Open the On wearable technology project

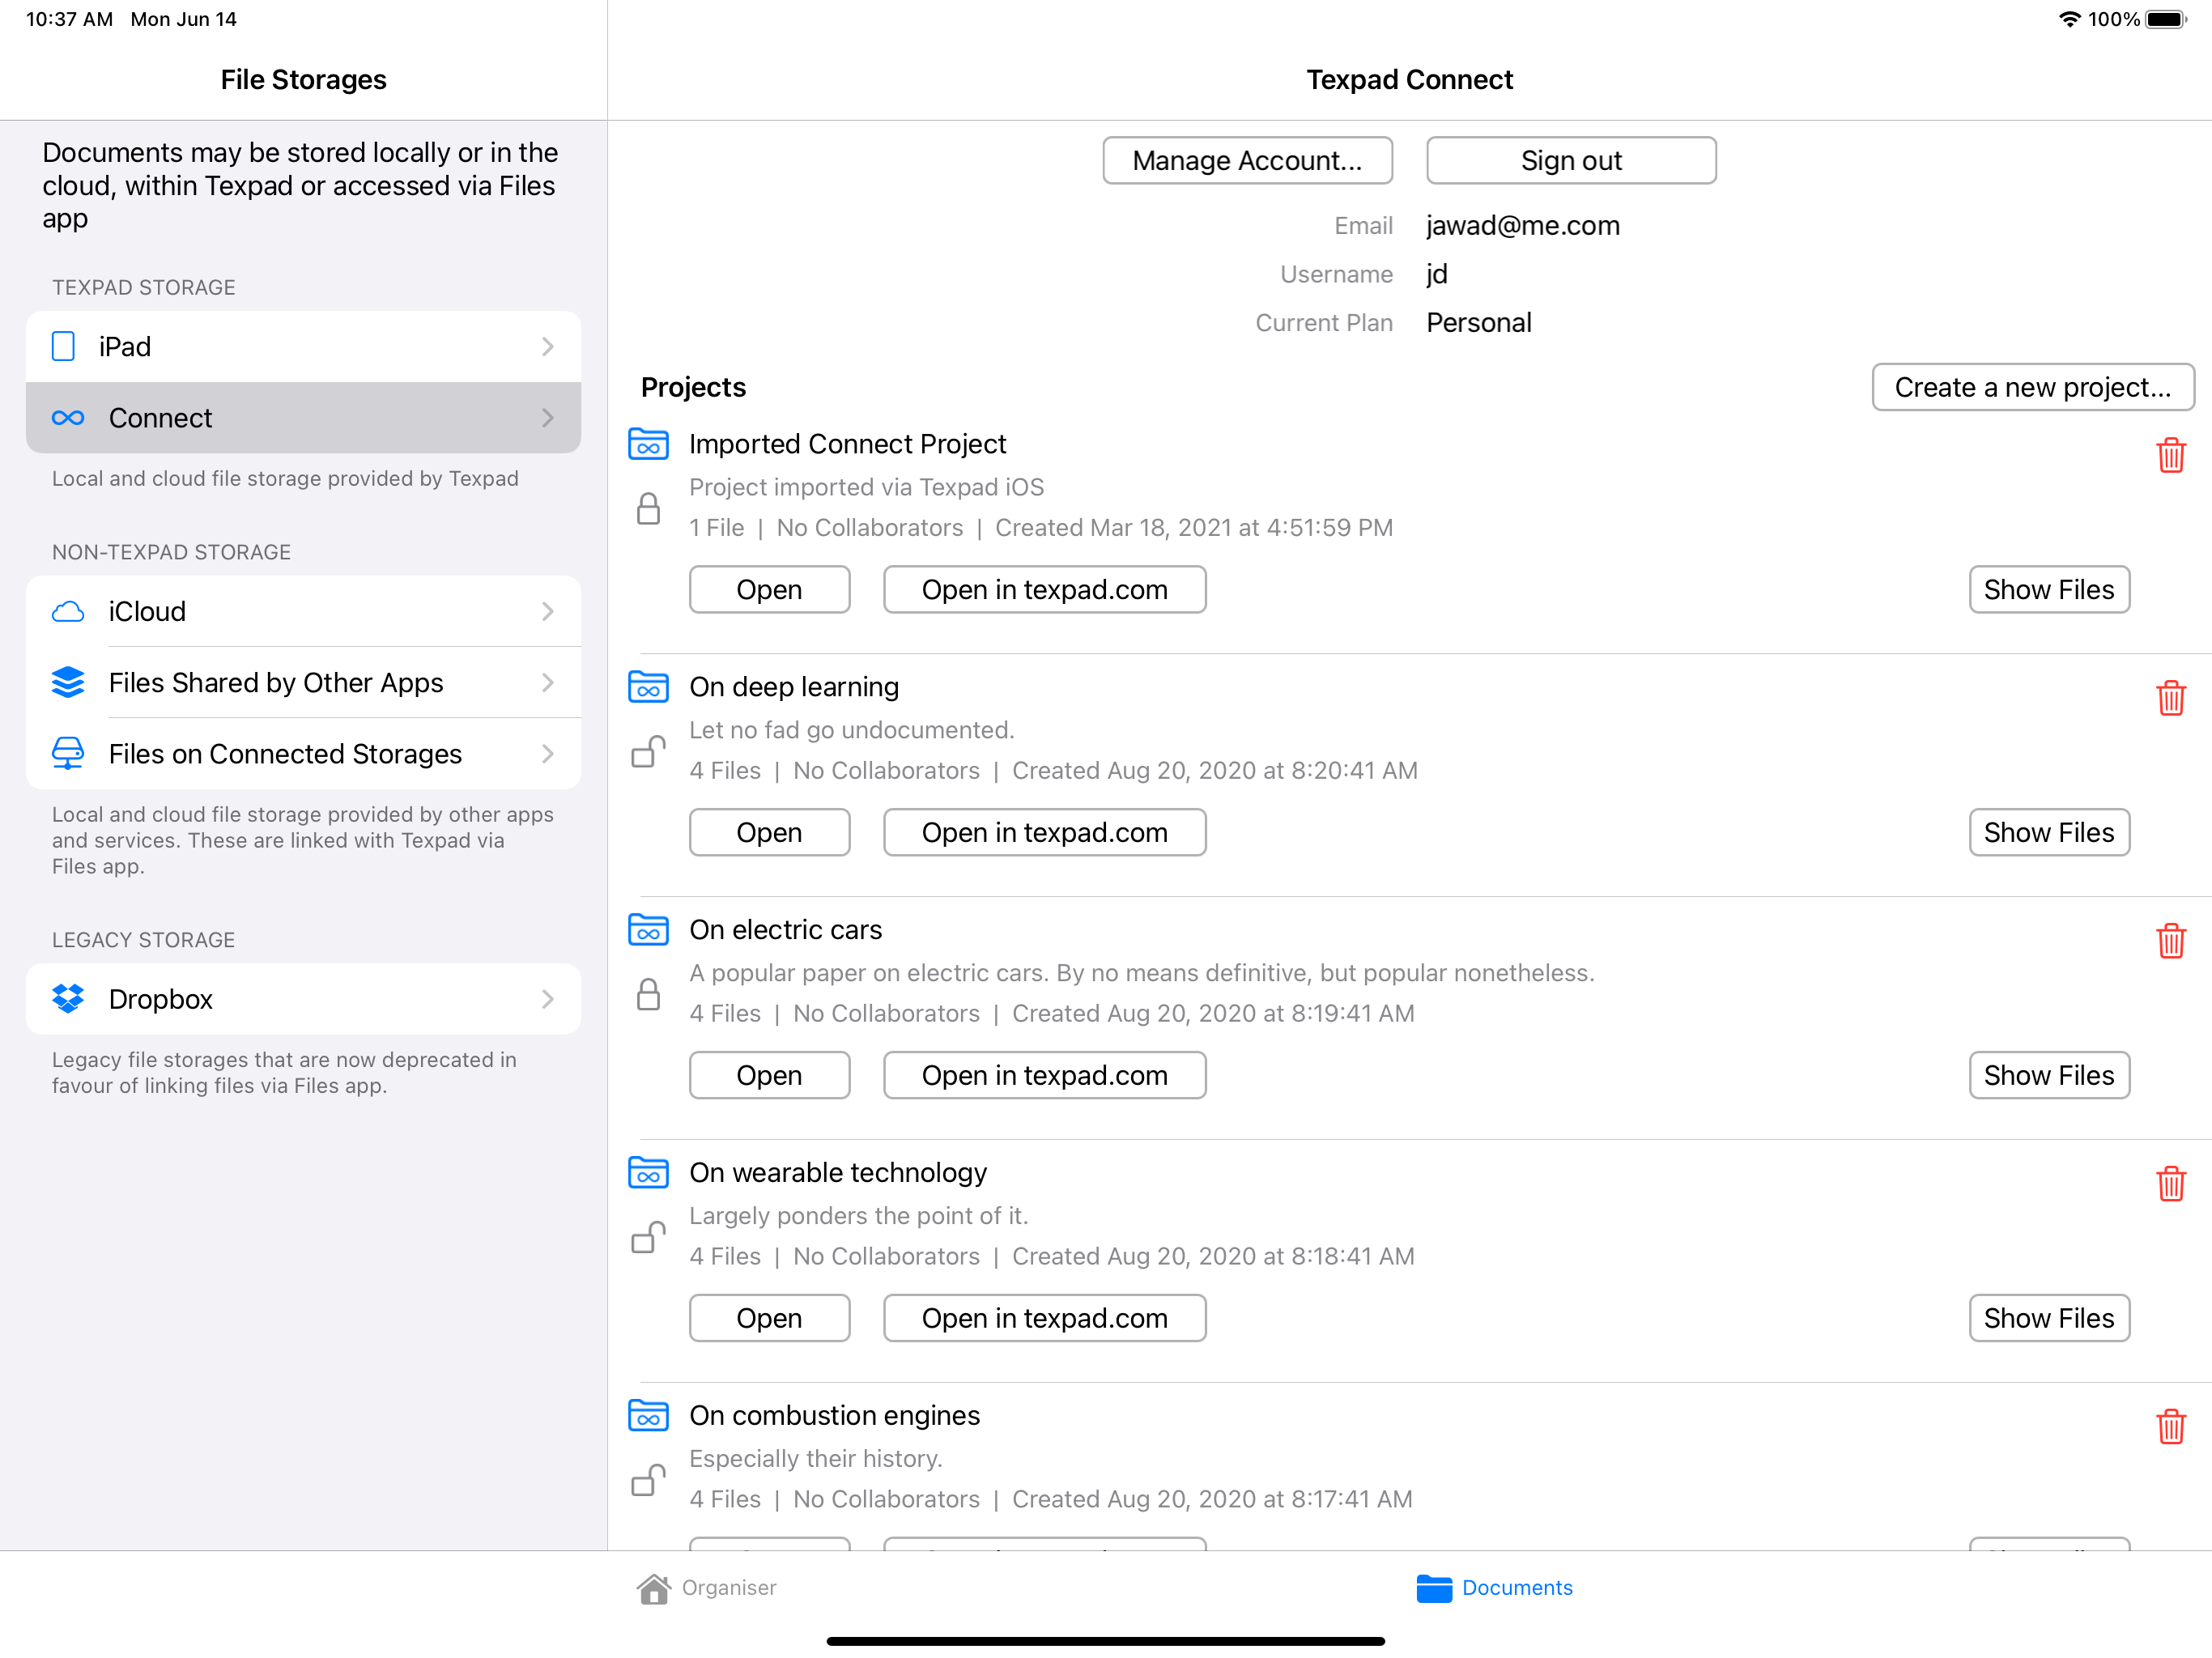(x=769, y=1319)
